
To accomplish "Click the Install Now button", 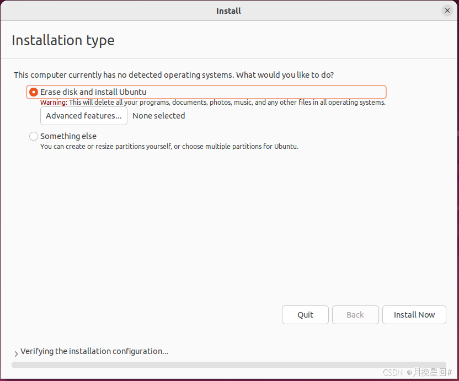I will 414,315.
